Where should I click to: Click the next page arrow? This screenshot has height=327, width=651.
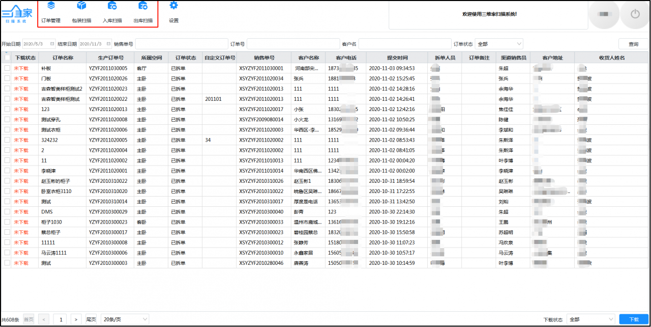pos(76,319)
